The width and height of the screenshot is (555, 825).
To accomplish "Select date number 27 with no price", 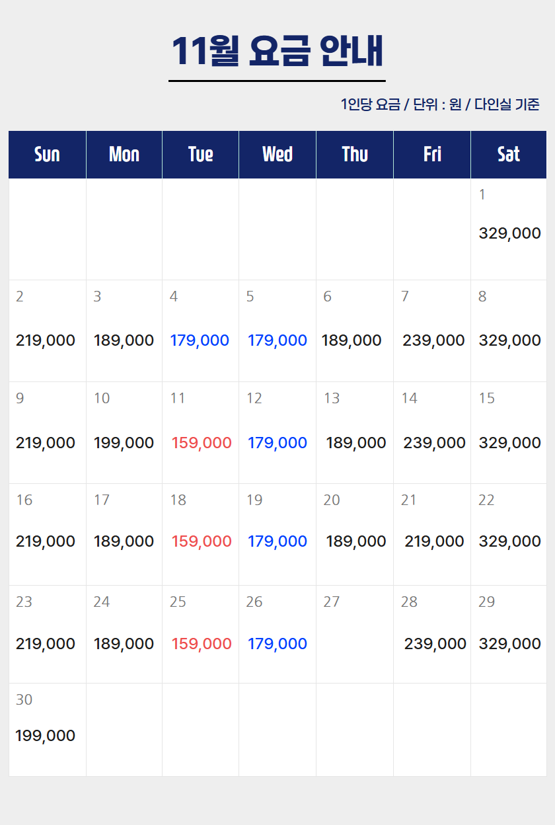I will click(332, 602).
